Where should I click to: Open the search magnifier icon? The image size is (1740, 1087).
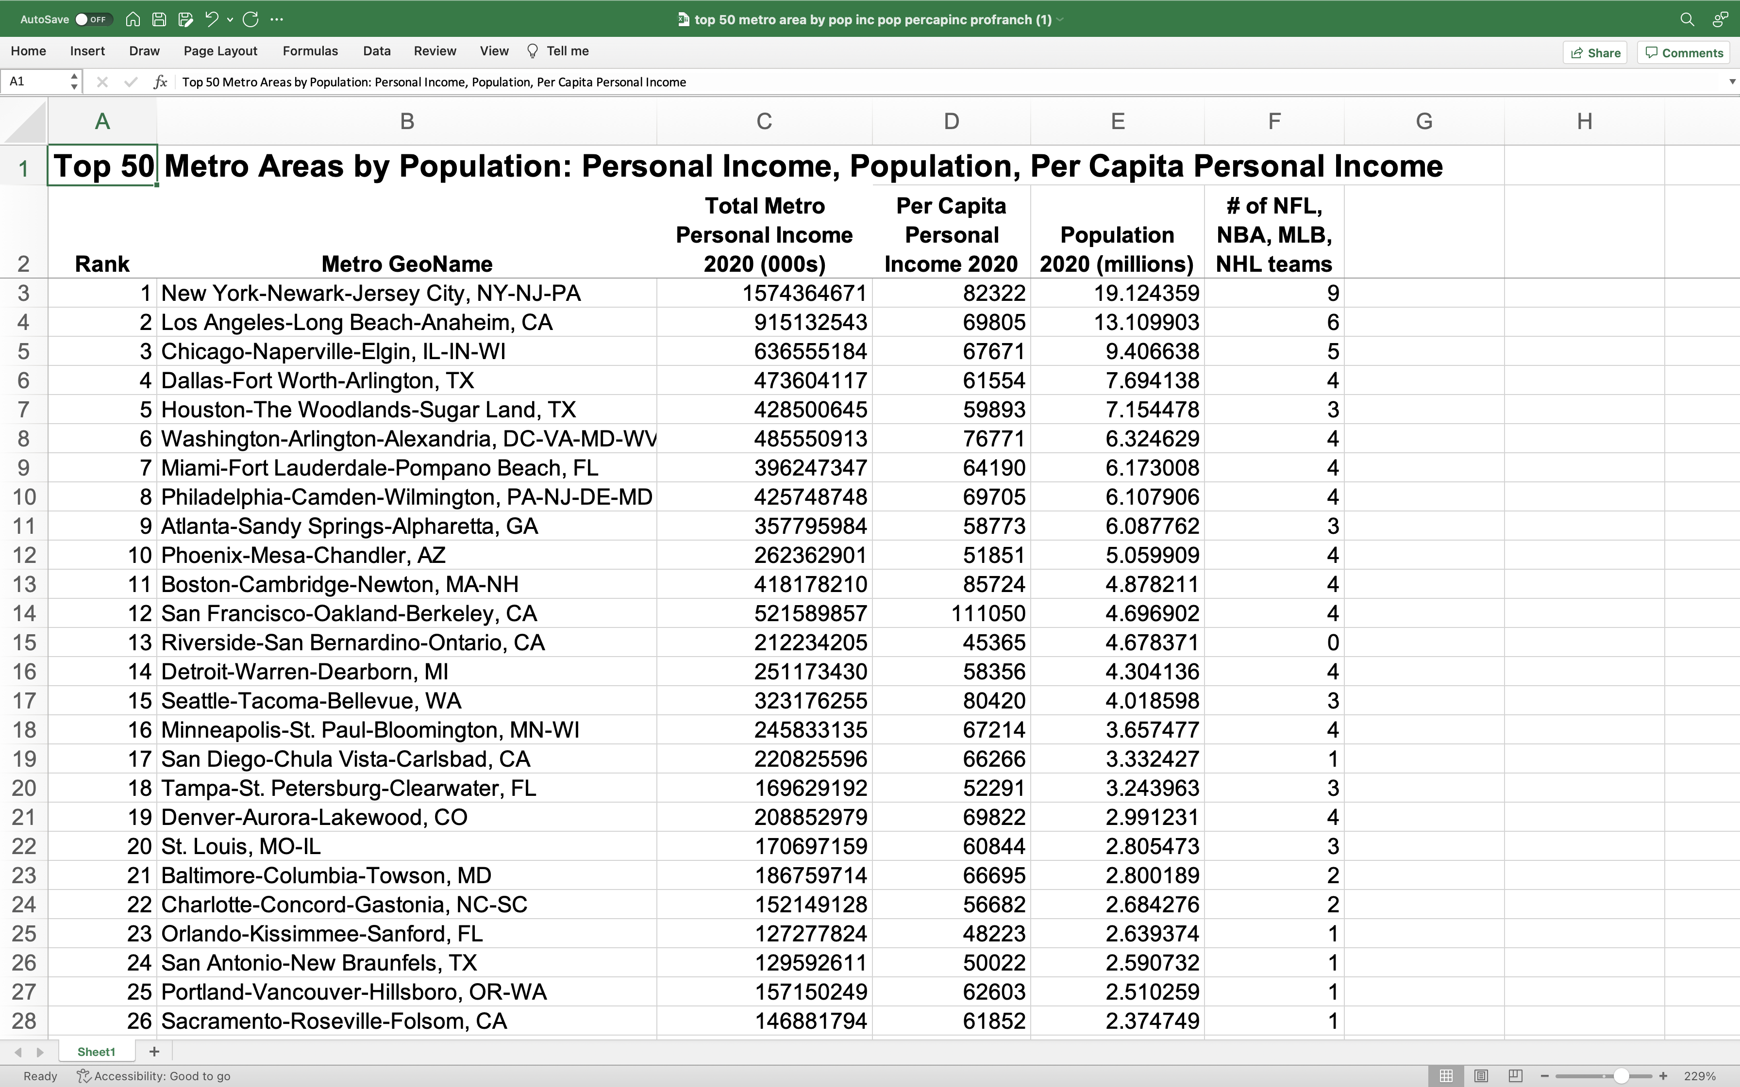[1687, 19]
